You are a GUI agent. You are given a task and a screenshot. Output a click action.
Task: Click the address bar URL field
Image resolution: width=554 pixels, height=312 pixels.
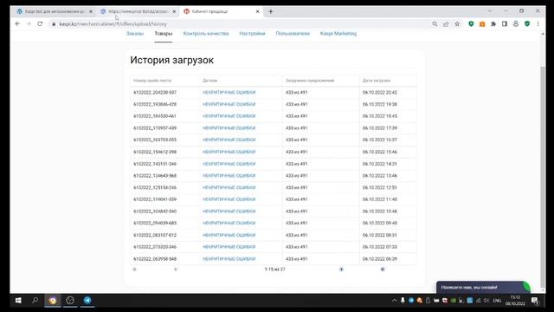click(241, 24)
